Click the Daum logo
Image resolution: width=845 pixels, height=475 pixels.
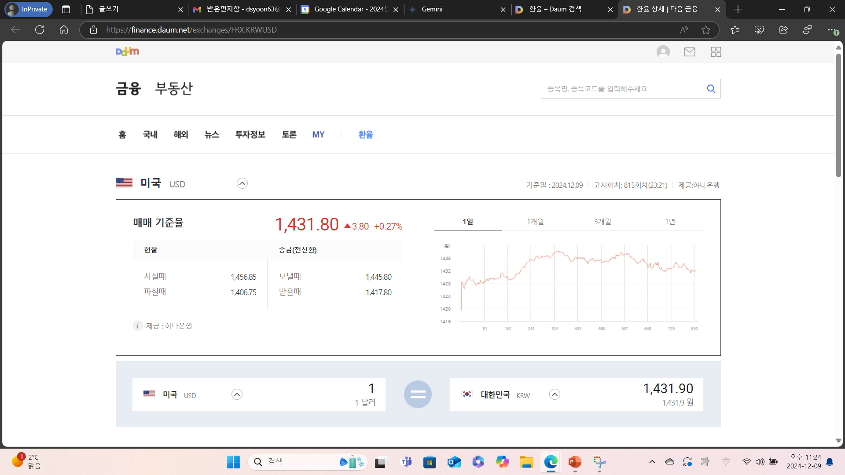[127, 52]
